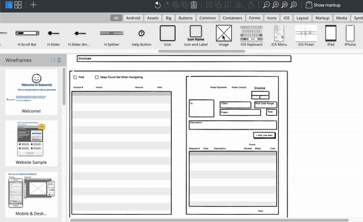Pick the H.Slider control
The image size is (363, 222).
pos(53,36)
